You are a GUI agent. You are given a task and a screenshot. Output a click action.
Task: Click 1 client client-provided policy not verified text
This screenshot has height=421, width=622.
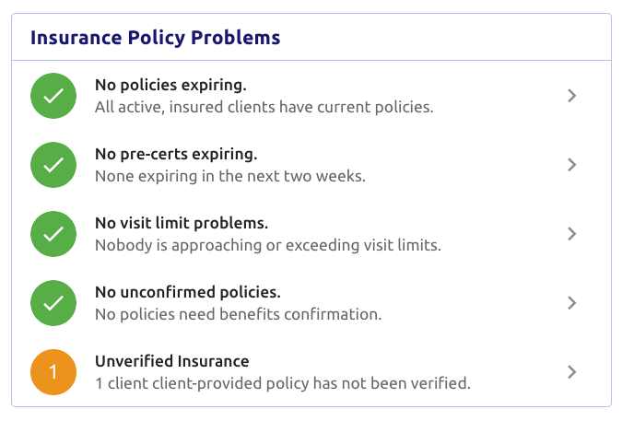point(283,383)
